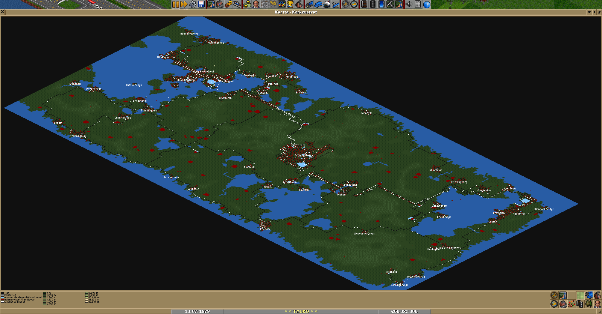Viewport: 602px width, 314px height.
Task: Centre minimap on current viewport
Action: (563, 295)
